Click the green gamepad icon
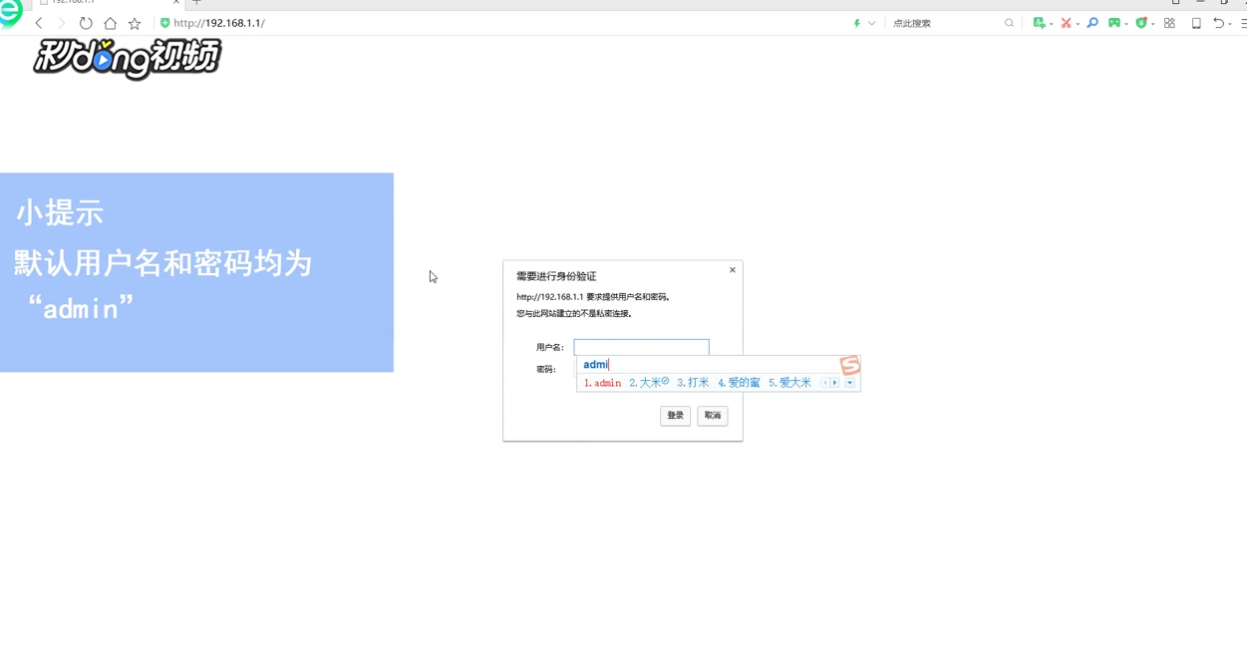 click(1114, 23)
